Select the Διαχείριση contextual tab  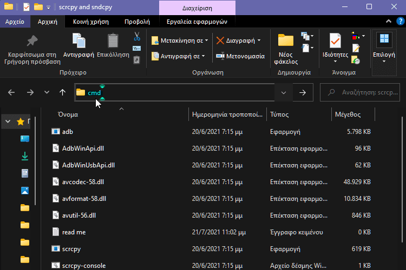(197, 8)
